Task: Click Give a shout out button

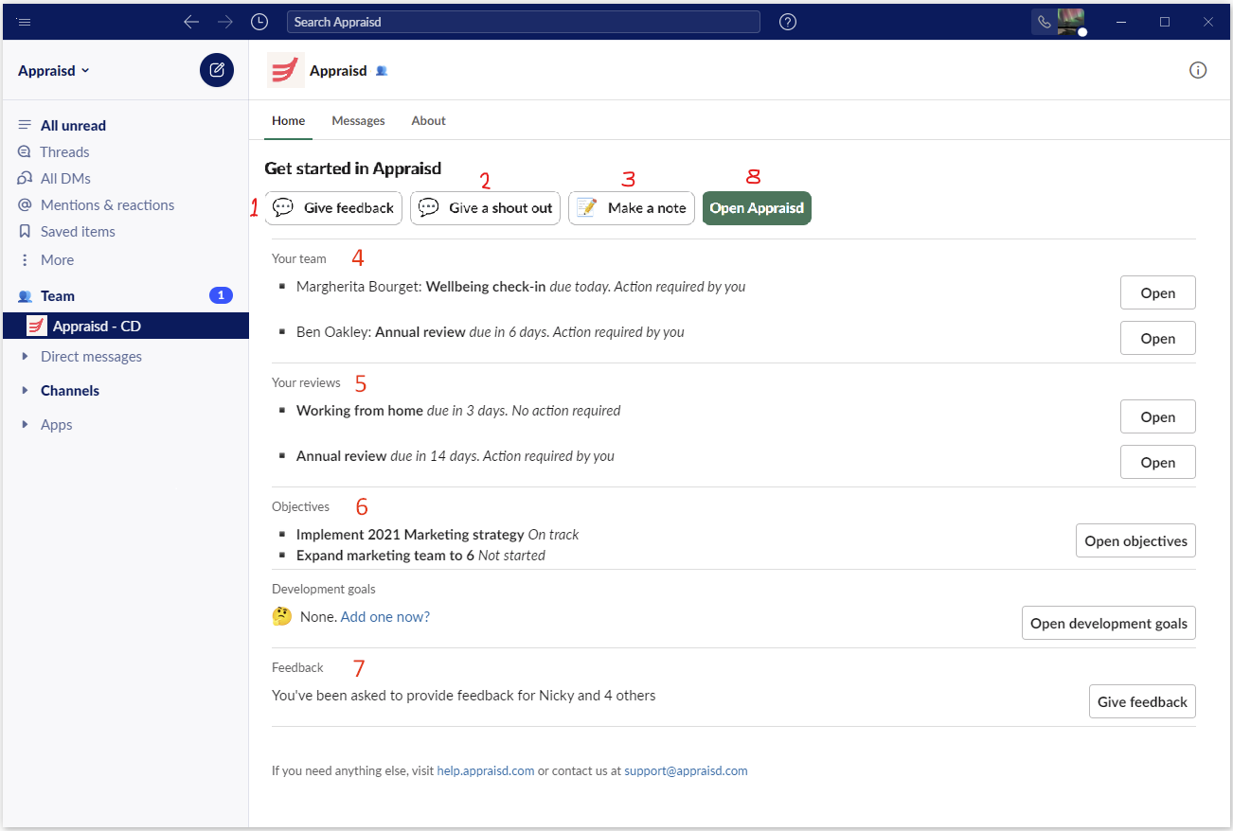Action: [x=486, y=208]
